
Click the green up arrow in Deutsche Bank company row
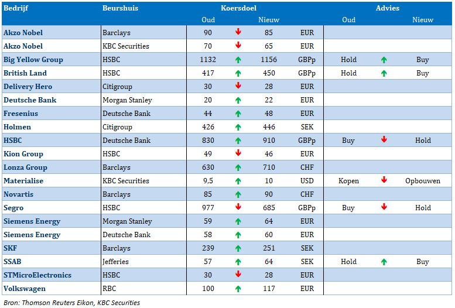(238, 100)
